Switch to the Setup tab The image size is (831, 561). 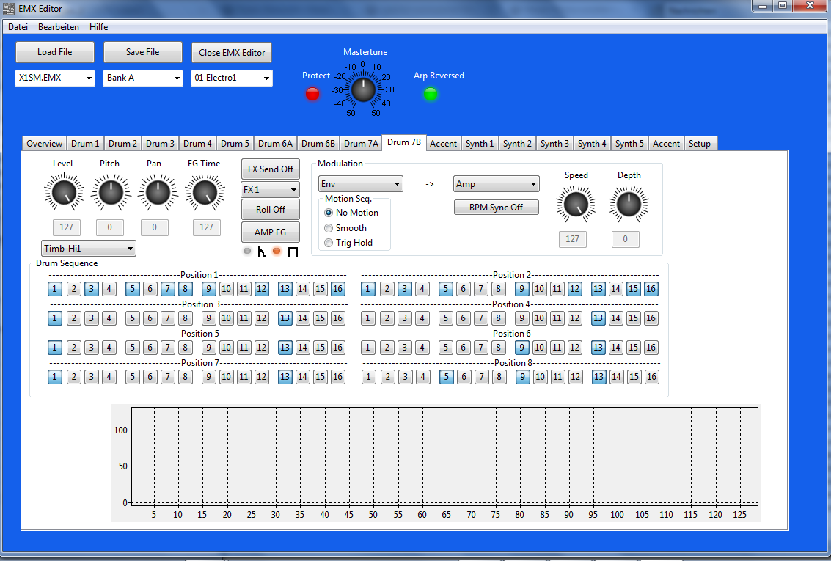700,144
